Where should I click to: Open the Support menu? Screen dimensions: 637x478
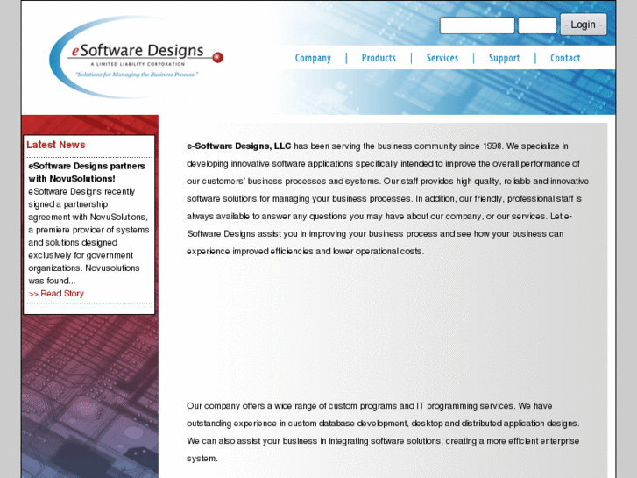coord(504,58)
